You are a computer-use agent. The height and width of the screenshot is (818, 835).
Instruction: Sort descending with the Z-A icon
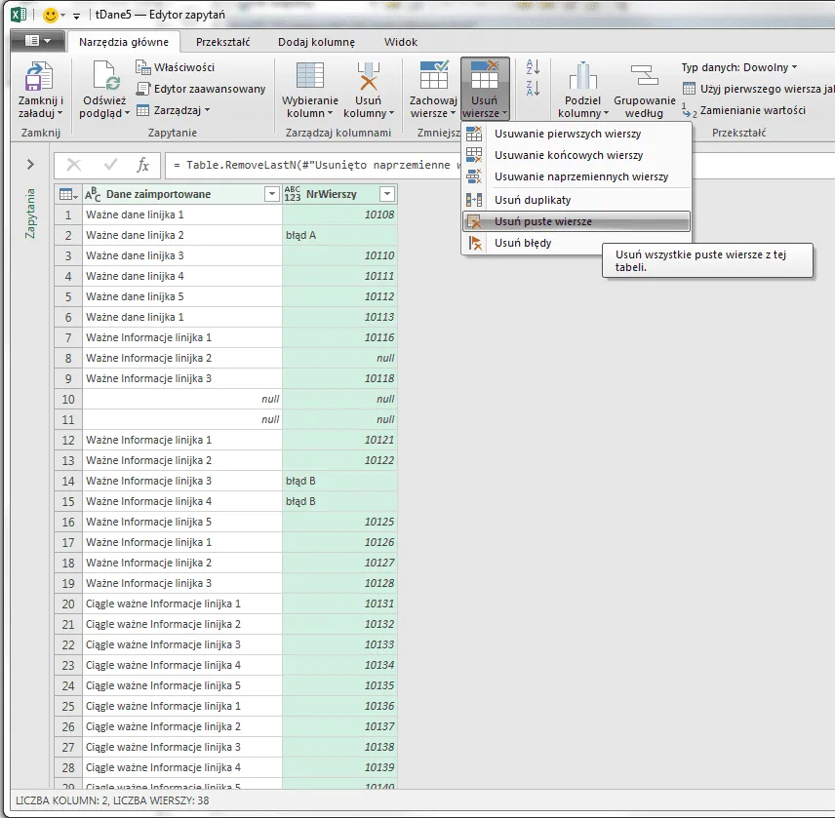(x=533, y=88)
